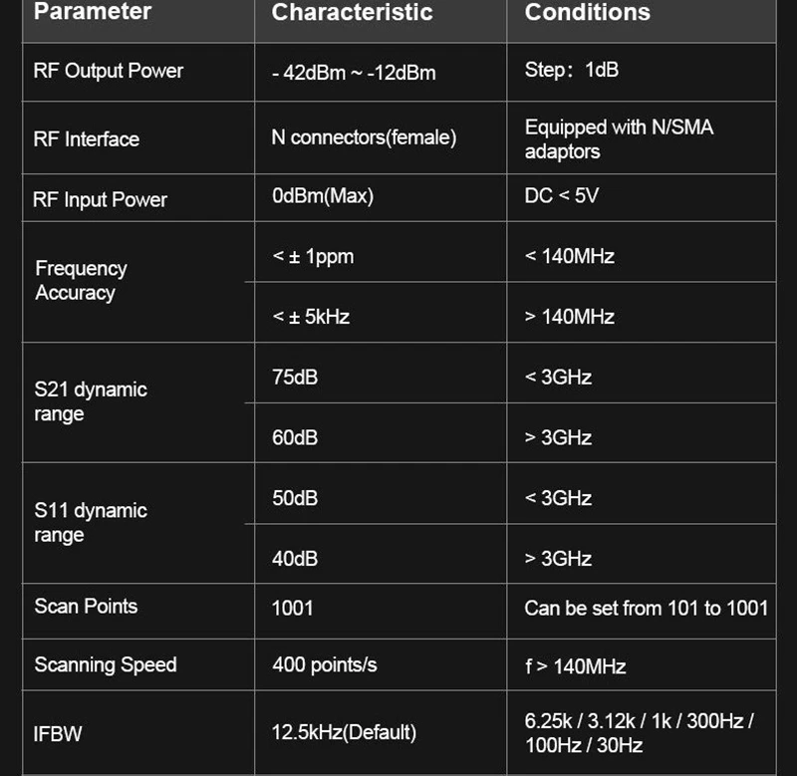The image size is (797, 776).
Task: Click the DC < 5V condition
Action: [562, 196]
